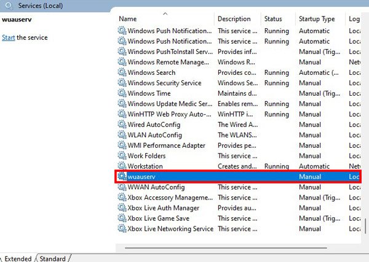369x262 pixels.
Task: Click Running status of Windows Search
Action: (277, 72)
